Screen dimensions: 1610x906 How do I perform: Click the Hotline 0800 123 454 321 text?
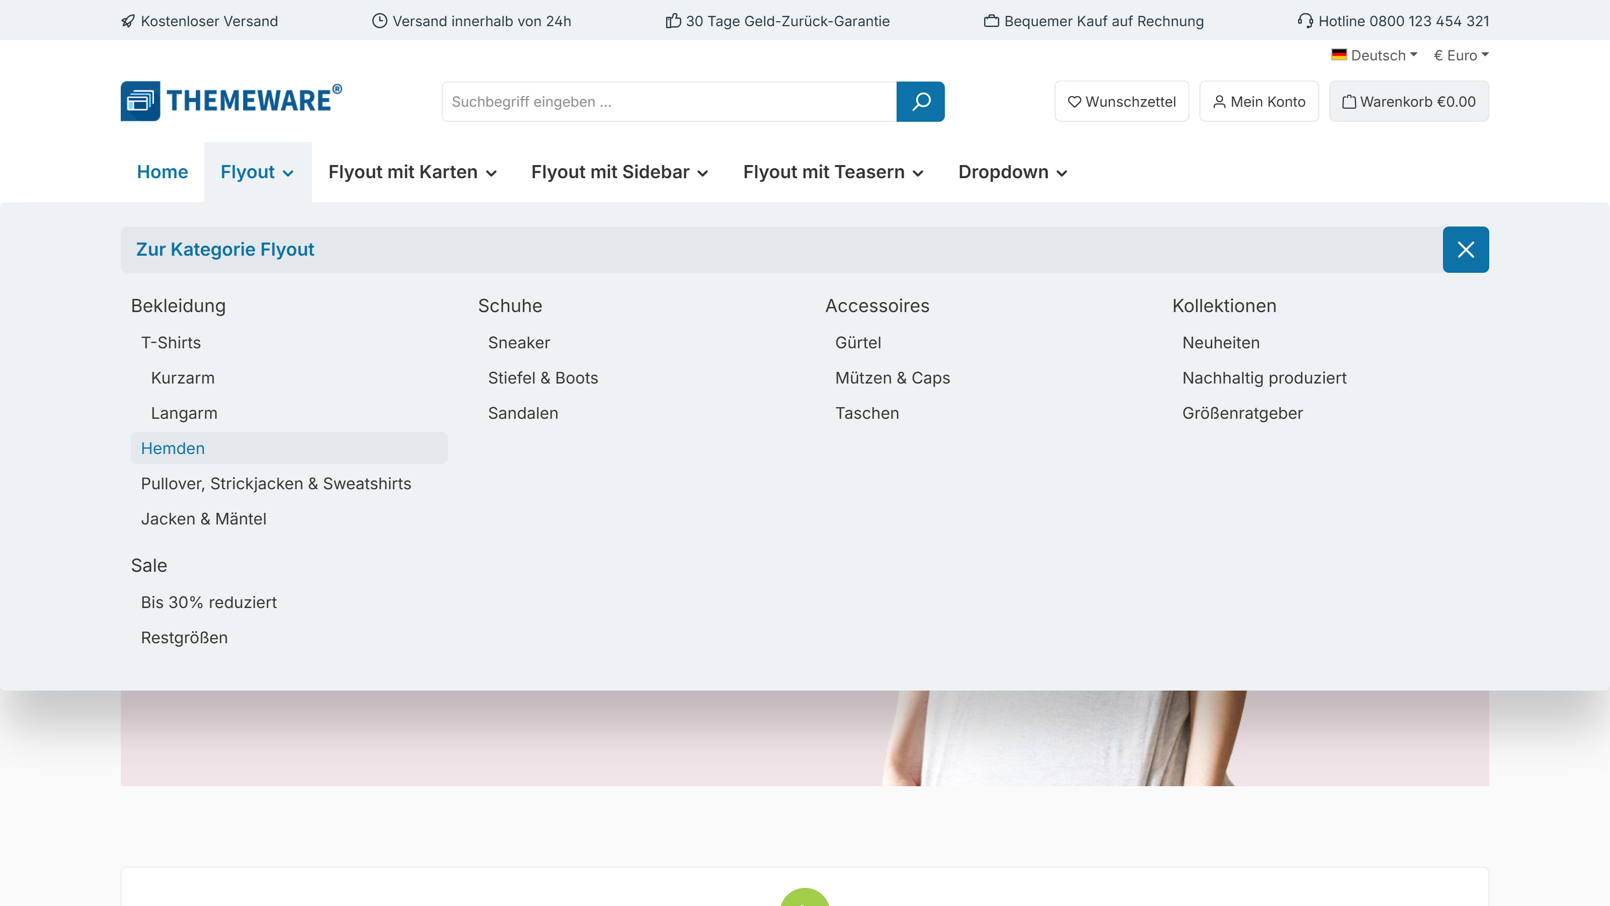coord(1403,21)
